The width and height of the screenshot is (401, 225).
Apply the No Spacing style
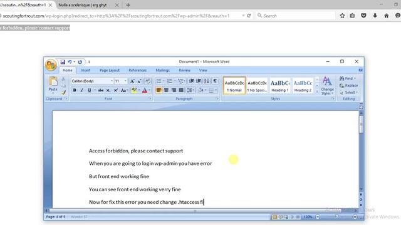point(257,86)
